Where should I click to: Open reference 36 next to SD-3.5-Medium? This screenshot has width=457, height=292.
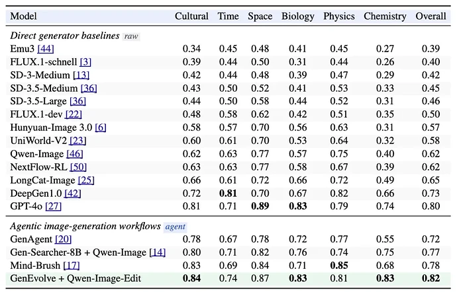pos(89,88)
